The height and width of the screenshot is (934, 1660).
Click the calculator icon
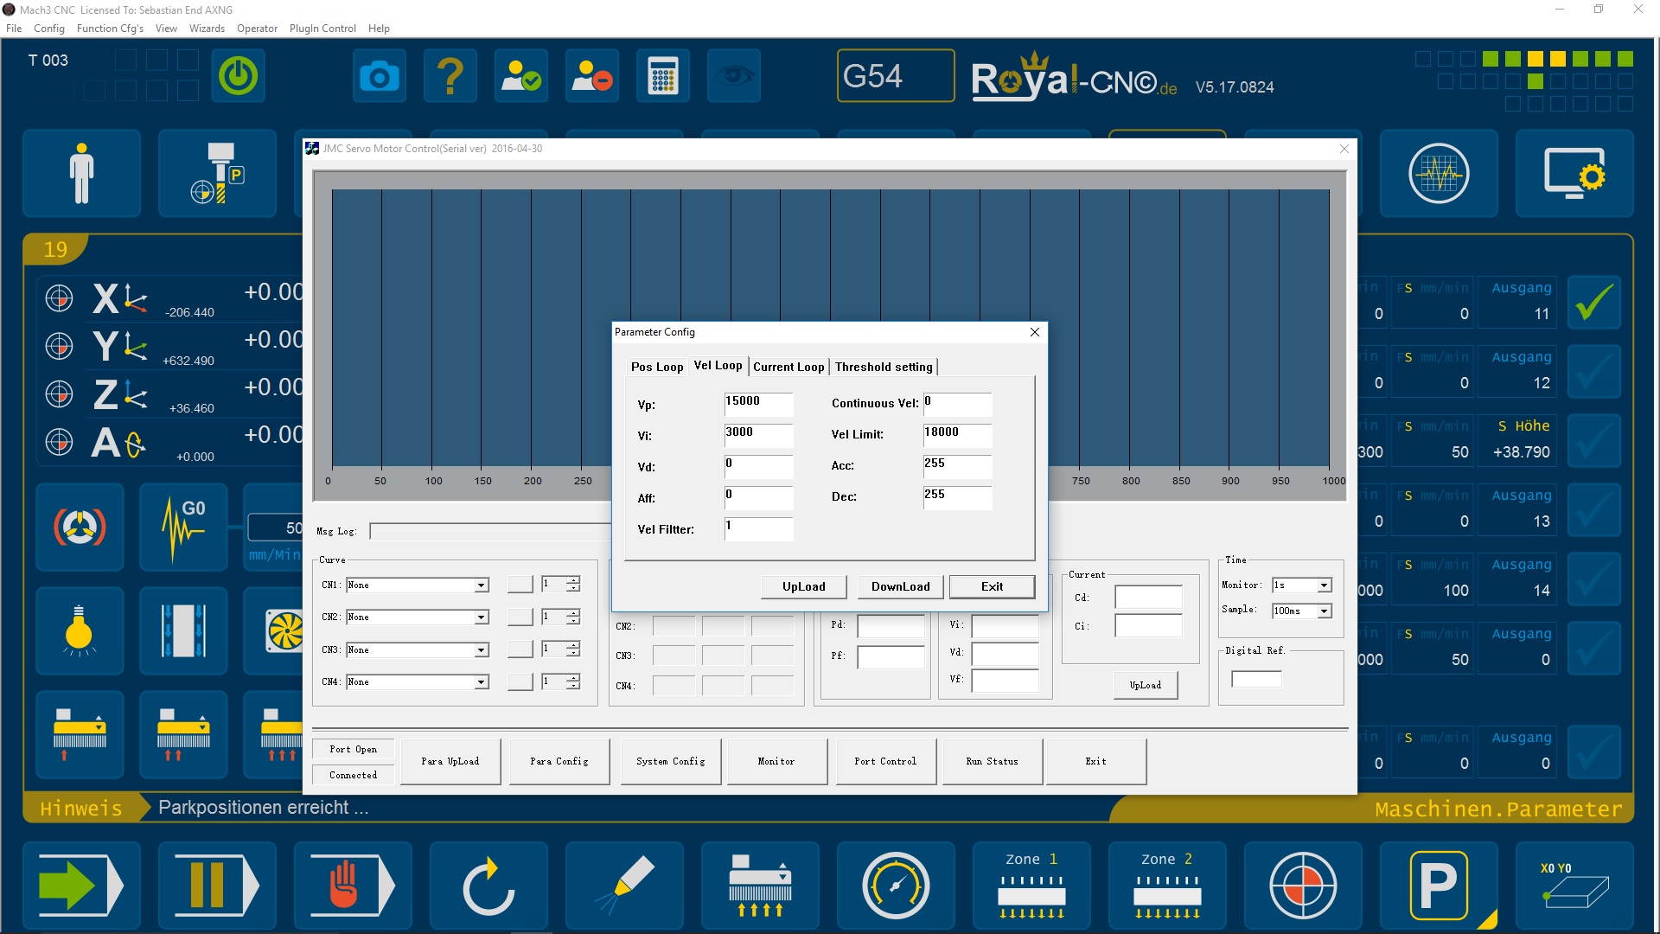click(x=662, y=77)
